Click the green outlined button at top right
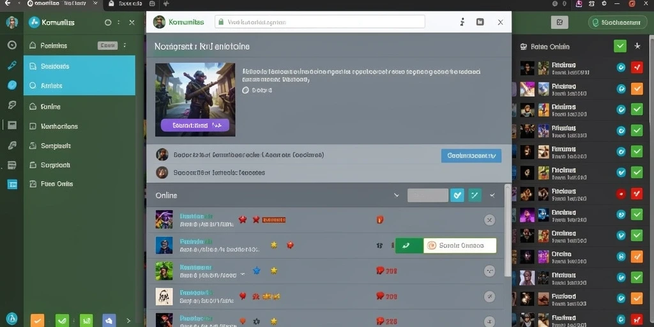The image size is (654, 327). [618, 22]
